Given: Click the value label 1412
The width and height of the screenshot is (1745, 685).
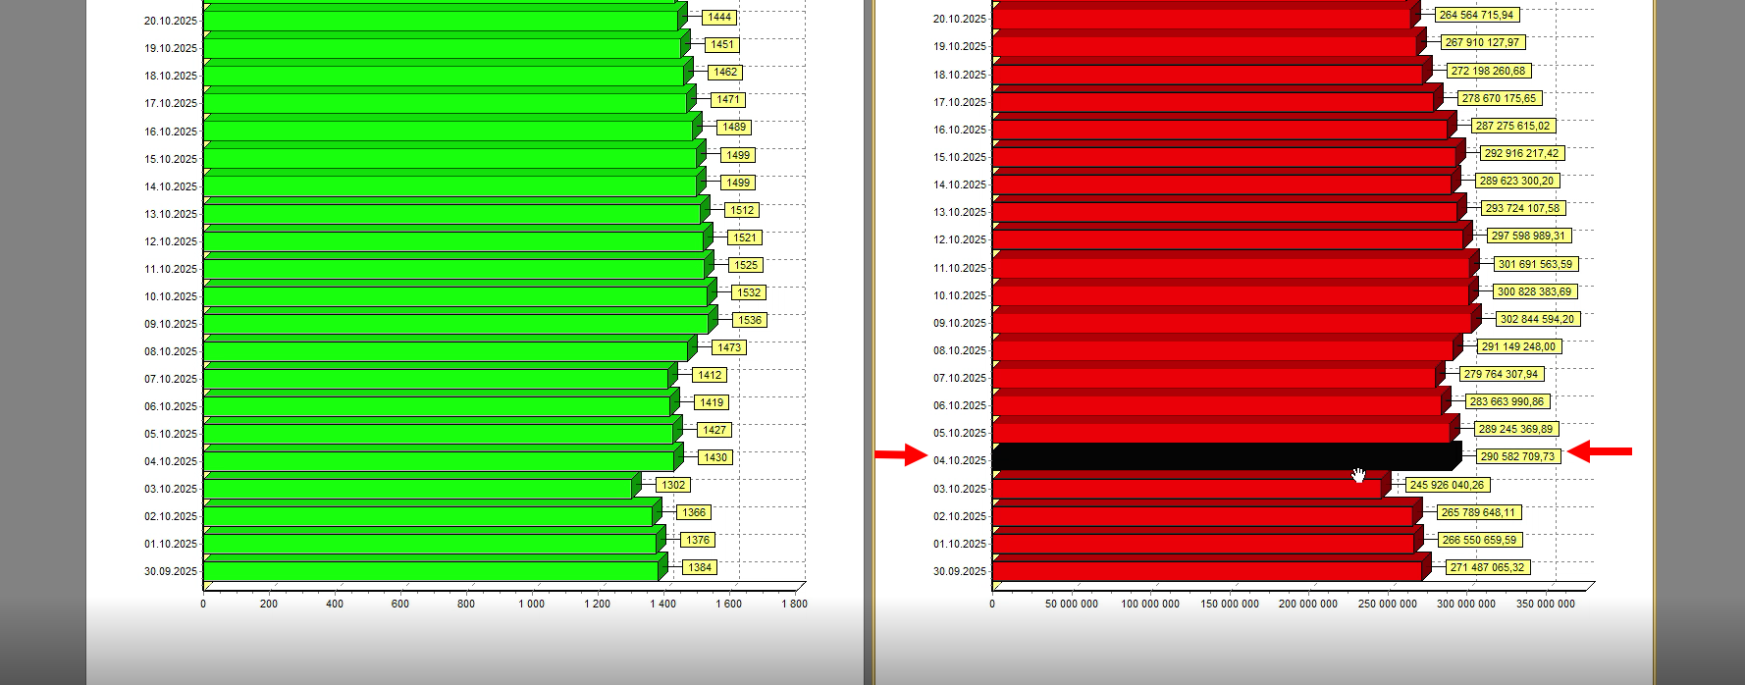Looking at the screenshot, I should [x=710, y=375].
